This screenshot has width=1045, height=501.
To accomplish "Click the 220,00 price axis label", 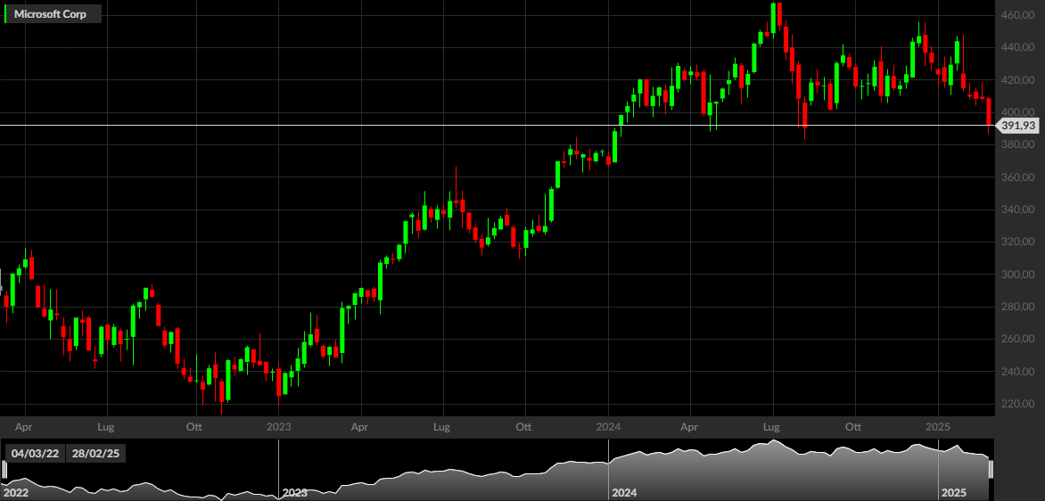I will [1017, 405].
